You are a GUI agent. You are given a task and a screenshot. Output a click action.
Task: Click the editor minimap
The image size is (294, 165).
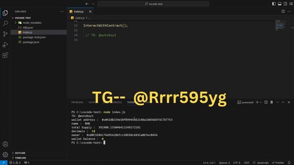coord(281,25)
